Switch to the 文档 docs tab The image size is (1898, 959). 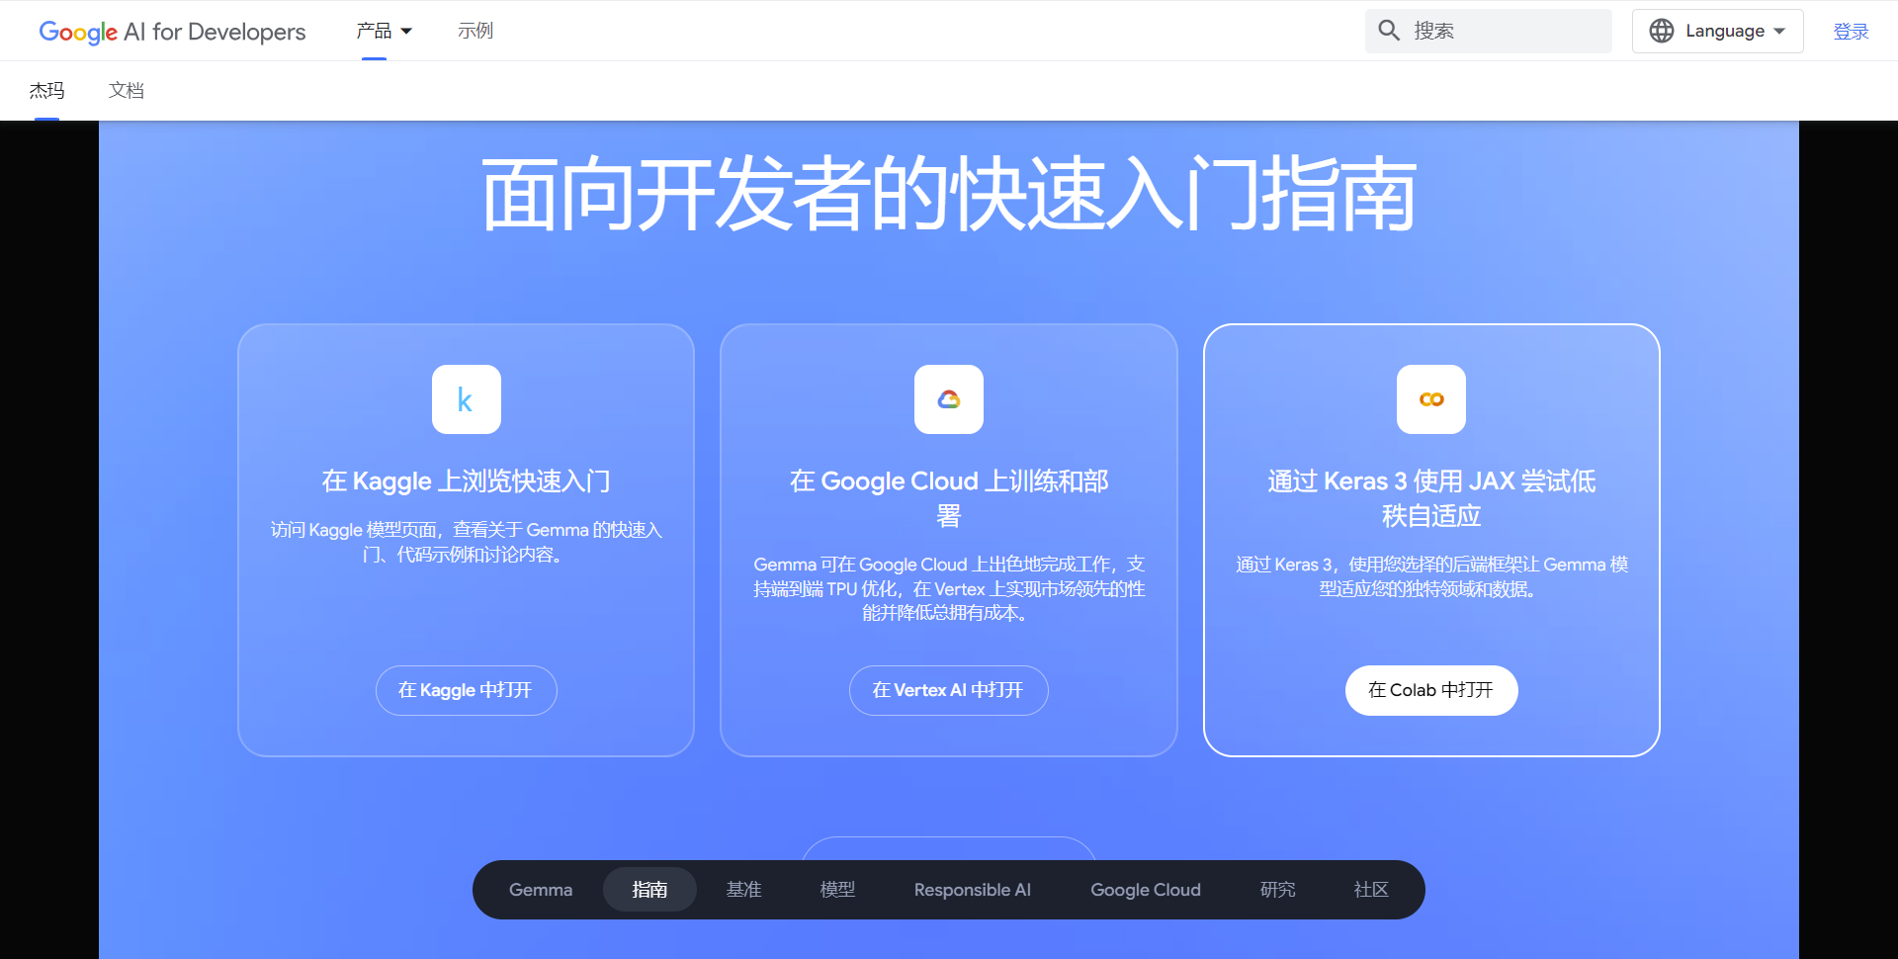[x=127, y=91]
